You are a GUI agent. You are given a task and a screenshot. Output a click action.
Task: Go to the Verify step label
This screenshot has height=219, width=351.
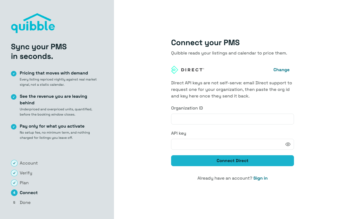pyautogui.click(x=26, y=173)
